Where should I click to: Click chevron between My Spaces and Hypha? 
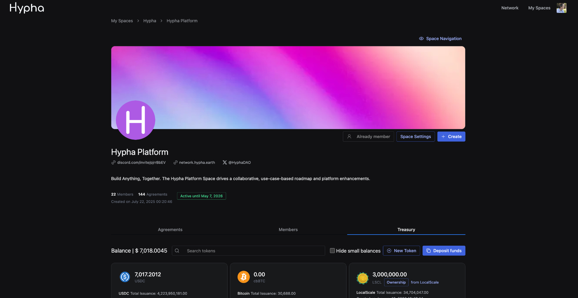click(x=138, y=21)
